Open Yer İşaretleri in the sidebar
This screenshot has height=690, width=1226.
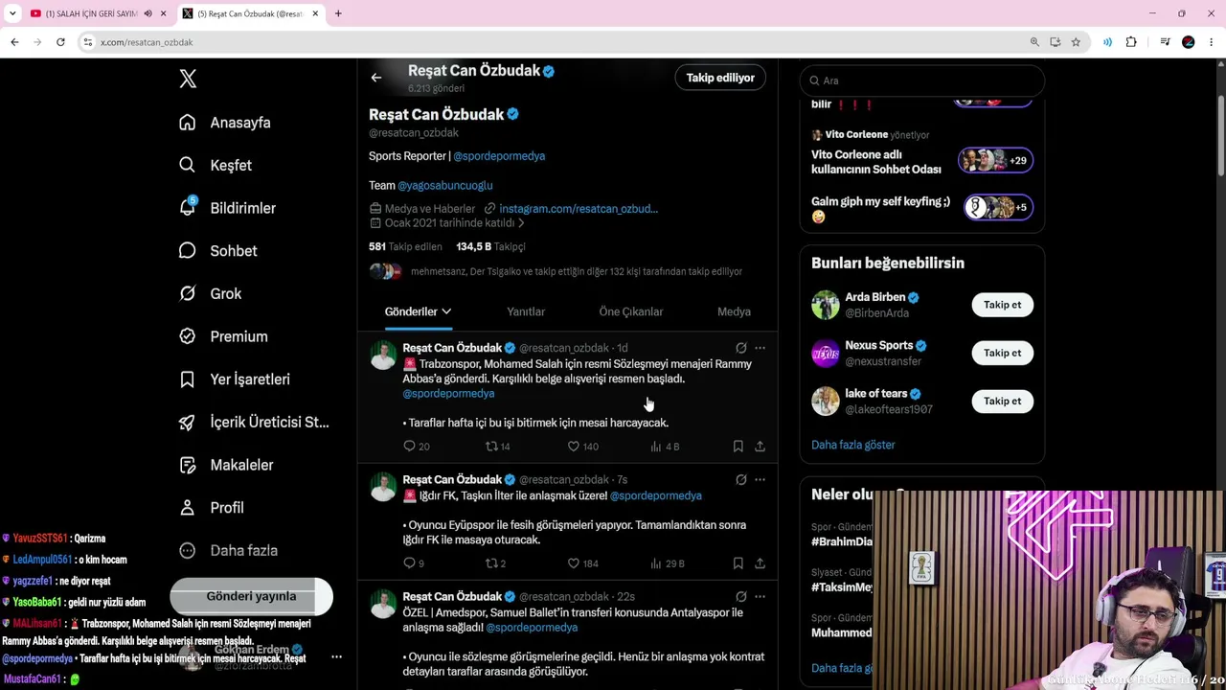(236, 379)
